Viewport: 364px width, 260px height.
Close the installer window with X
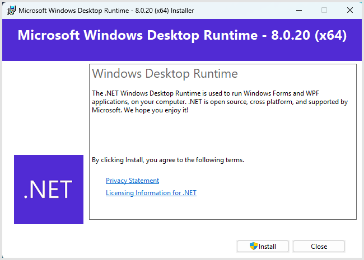[350, 10]
